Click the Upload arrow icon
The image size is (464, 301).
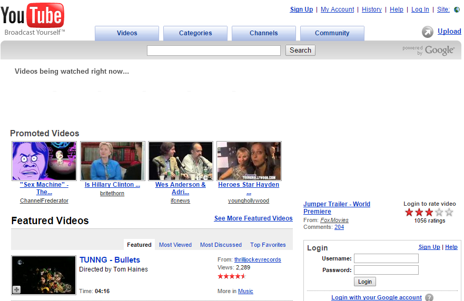click(427, 32)
